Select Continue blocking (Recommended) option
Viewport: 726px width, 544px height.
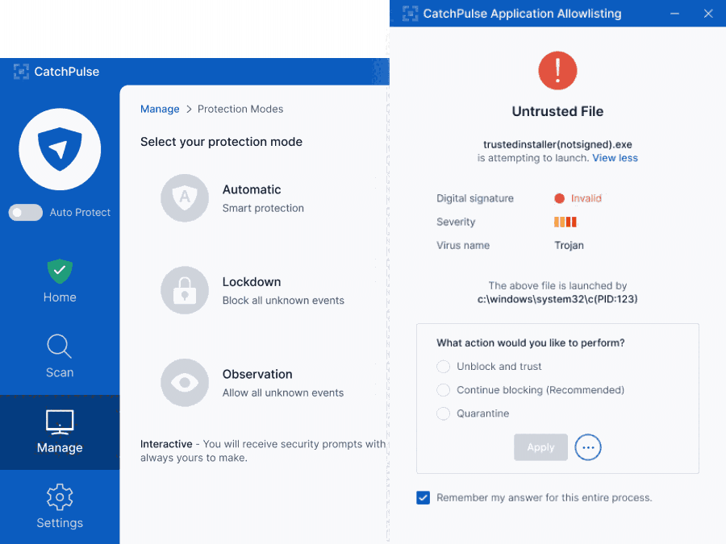(443, 389)
